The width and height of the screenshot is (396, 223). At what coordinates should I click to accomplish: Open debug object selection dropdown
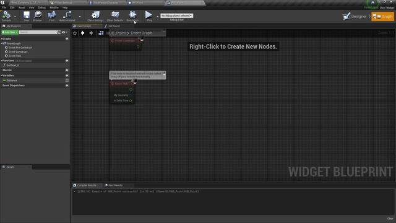pyautogui.click(x=176, y=15)
